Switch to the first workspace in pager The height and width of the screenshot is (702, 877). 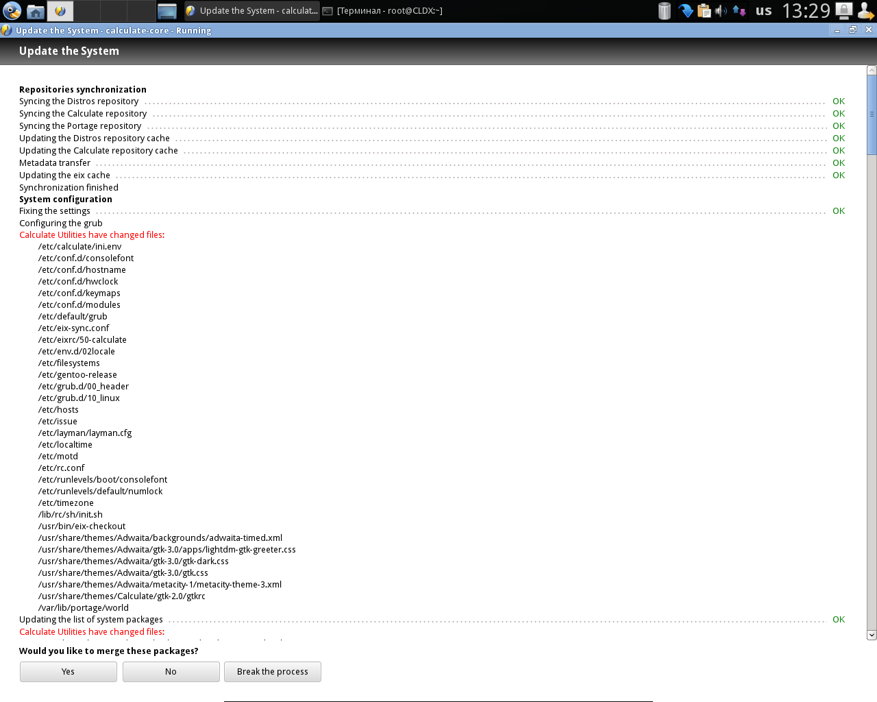(60, 11)
